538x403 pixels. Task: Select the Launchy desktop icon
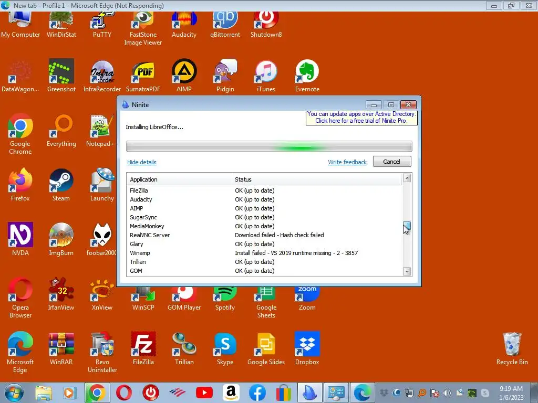point(102,184)
